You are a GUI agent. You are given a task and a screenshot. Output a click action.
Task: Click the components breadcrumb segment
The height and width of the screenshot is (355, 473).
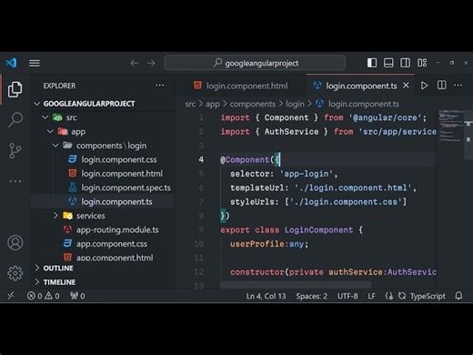tap(252, 104)
